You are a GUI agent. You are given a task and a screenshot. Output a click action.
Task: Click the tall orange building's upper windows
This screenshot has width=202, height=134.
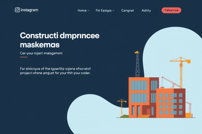click(x=139, y=85)
